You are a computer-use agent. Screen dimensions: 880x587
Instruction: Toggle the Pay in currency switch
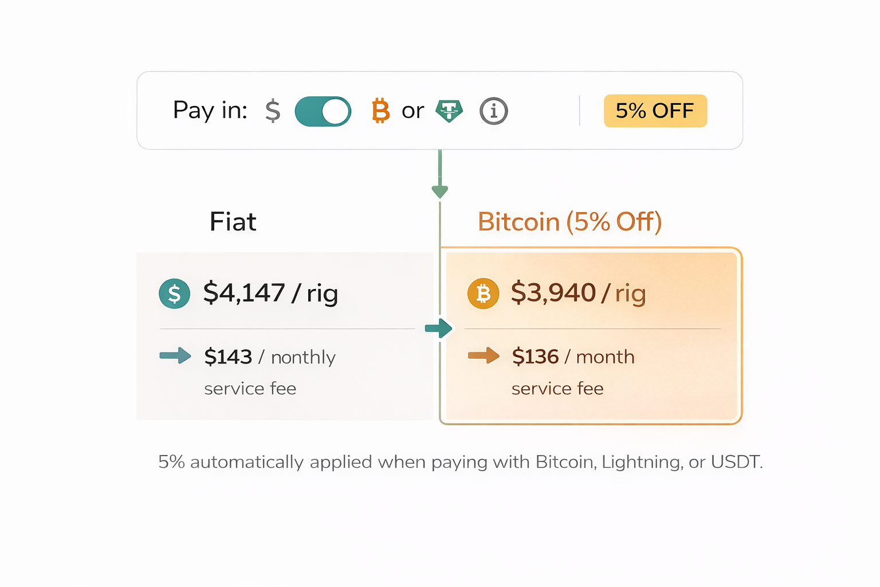coord(323,111)
